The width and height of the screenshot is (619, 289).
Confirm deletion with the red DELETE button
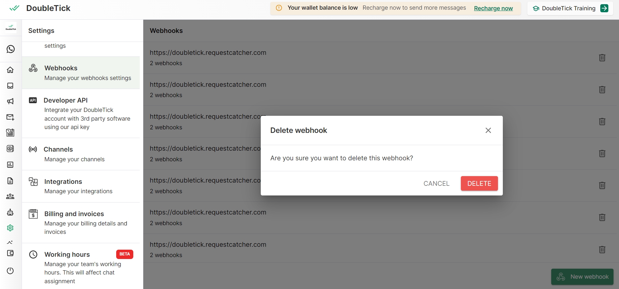click(479, 183)
